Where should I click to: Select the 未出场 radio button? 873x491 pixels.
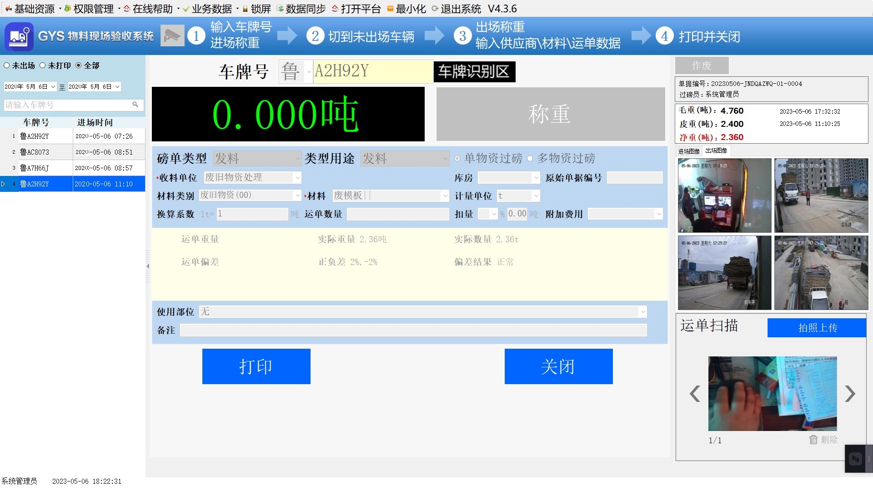click(x=6, y=65)
